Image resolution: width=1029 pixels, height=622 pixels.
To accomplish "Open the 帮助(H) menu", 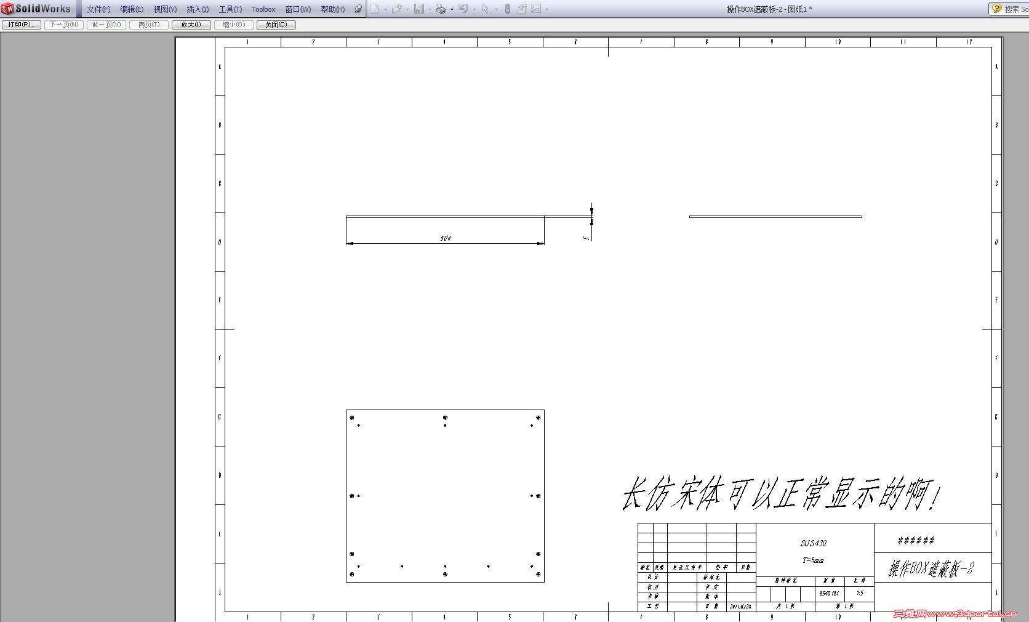I will pos(332,9).
